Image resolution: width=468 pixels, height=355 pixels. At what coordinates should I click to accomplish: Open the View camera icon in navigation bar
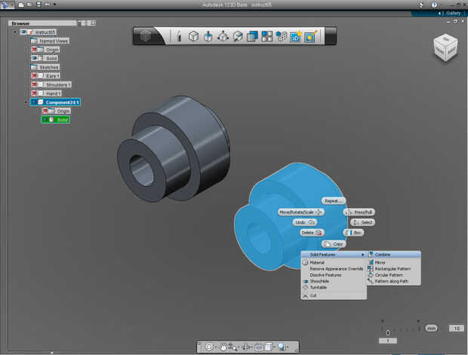click(259, 347)
